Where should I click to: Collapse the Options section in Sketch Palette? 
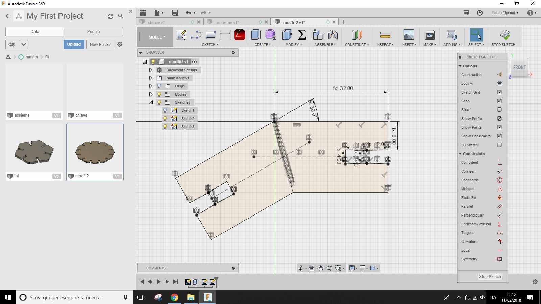click(x=460, y=66)
